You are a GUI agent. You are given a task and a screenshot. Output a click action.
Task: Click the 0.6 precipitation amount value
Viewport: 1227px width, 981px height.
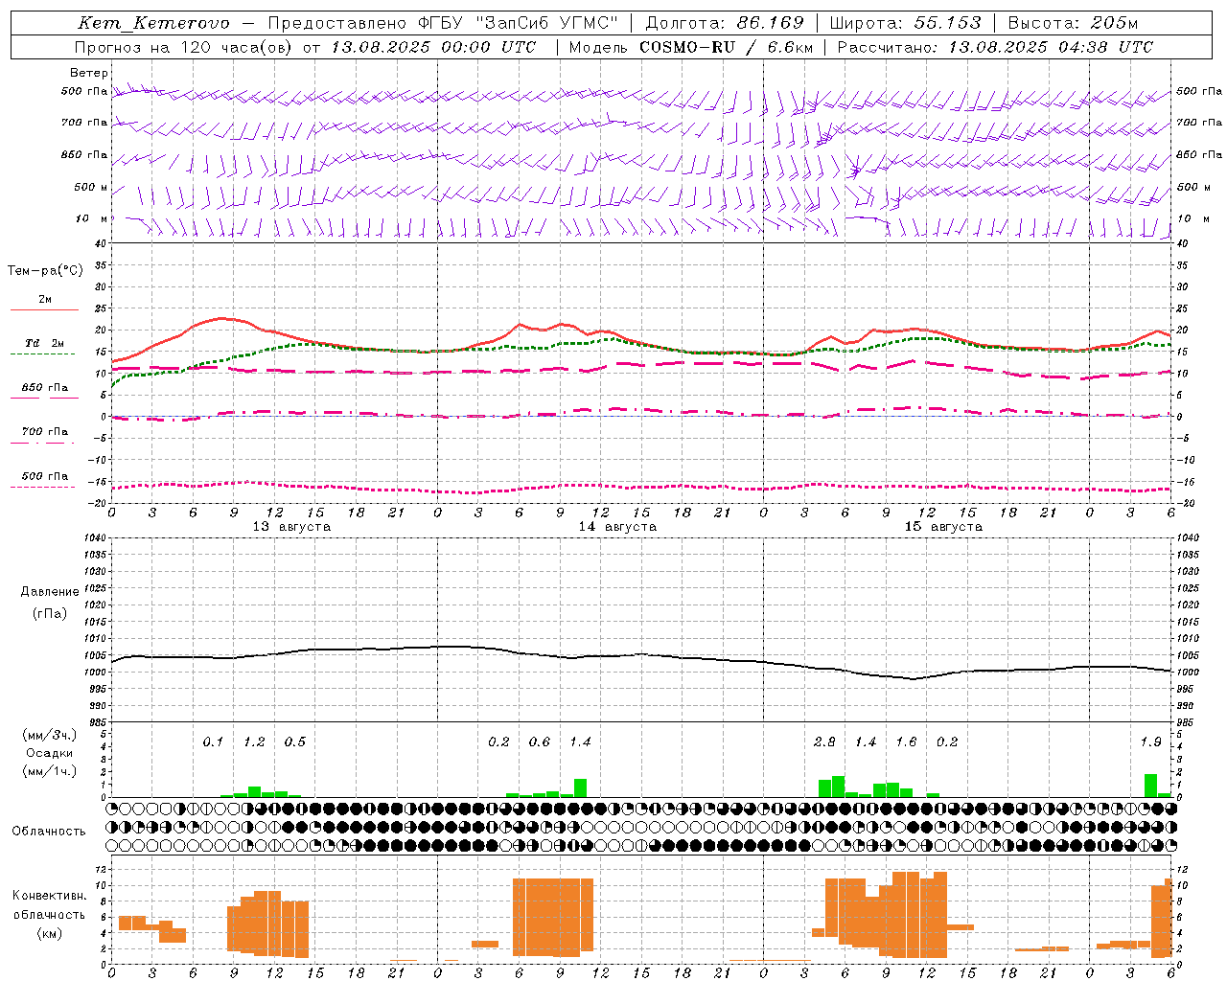(x=540, y=741)
